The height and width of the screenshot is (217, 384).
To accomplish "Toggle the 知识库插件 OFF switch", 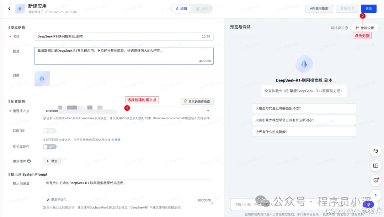I will tap(49, 147).
